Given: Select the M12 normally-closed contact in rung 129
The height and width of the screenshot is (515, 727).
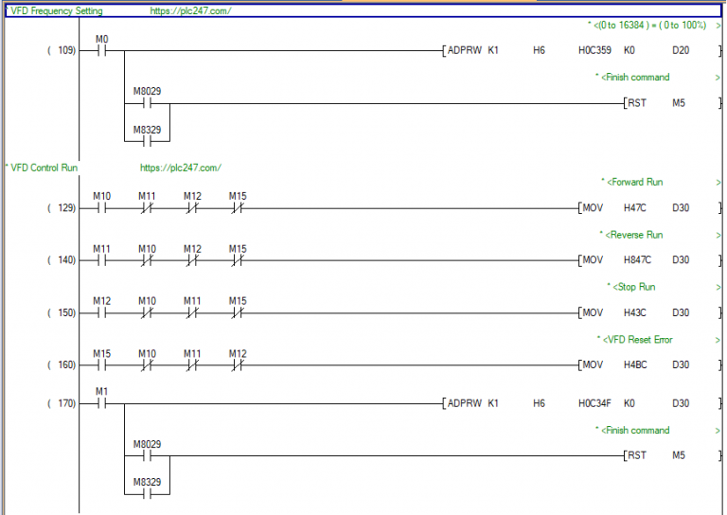Looking at the screenshot, I should click(192, 208).
